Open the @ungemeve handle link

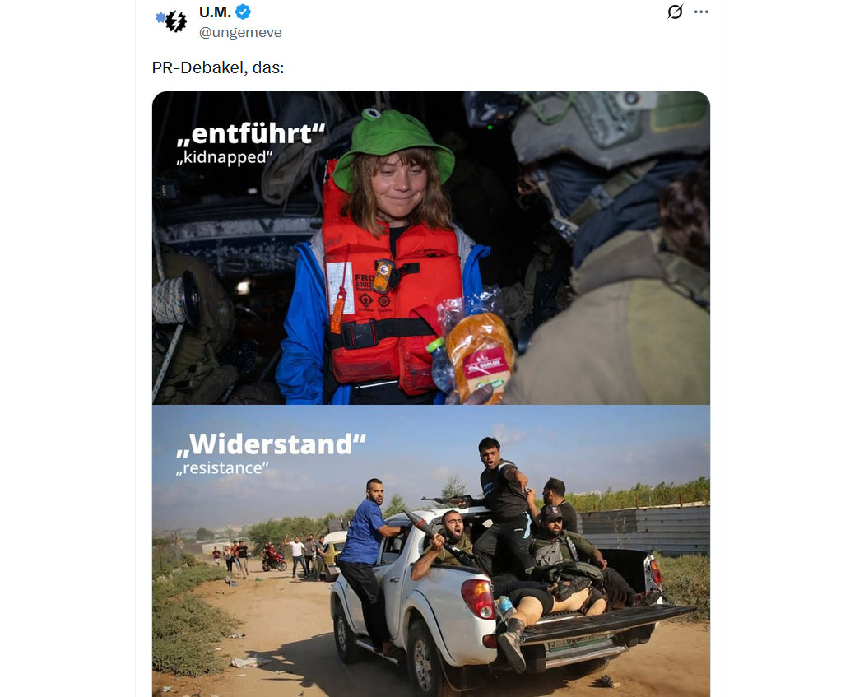point(240,33)
